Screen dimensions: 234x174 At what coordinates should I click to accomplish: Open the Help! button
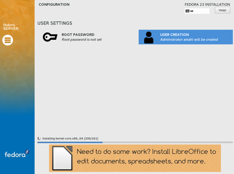[x=222, y=10]
